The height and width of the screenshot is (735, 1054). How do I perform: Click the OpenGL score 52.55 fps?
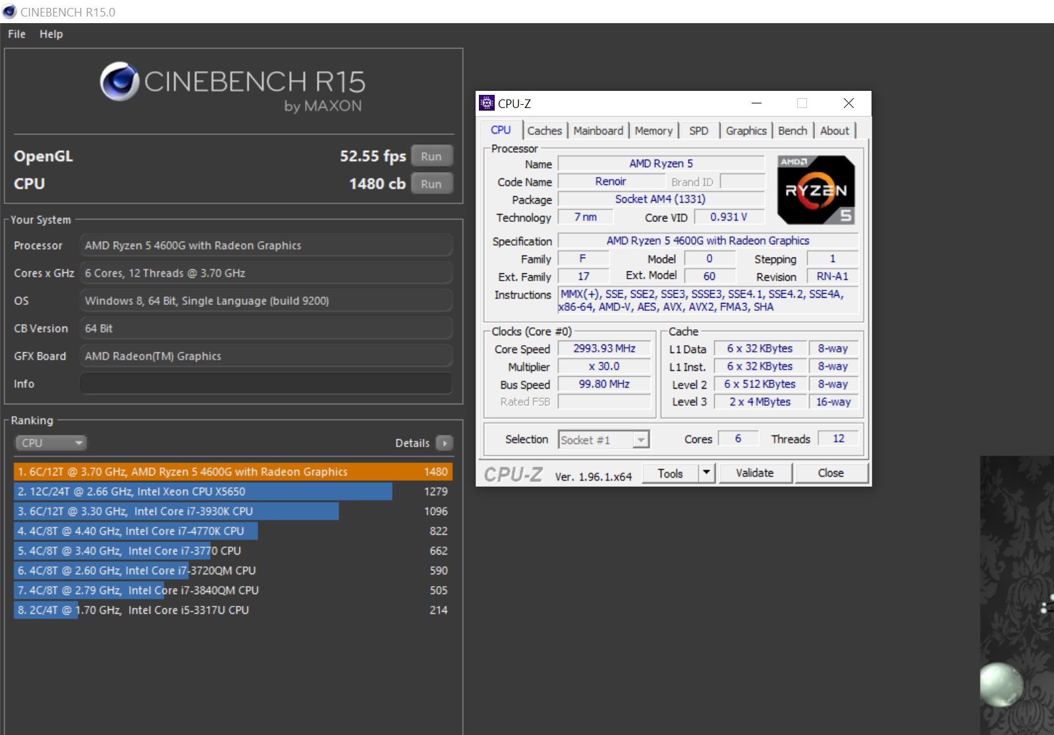click(x=373, y=156)
